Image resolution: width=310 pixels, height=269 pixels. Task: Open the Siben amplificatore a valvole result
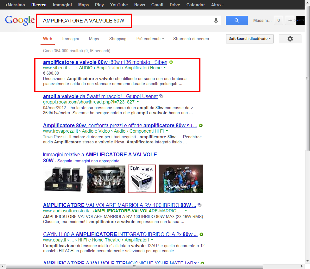(105, 62)
